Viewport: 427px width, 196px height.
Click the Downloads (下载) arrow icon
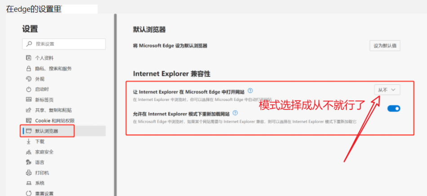point(29,141)
